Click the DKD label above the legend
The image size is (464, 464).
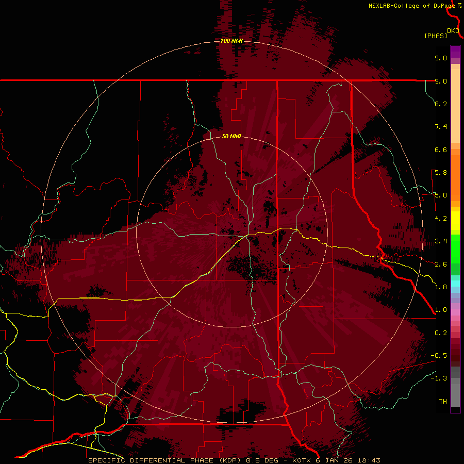click(453, 31)
